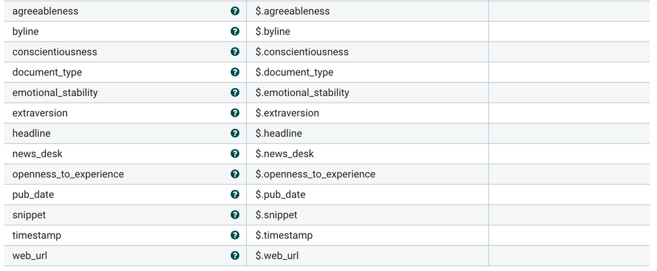Click help icon beside agreeableness
The image size is (657, 271).
click(234, 11)
